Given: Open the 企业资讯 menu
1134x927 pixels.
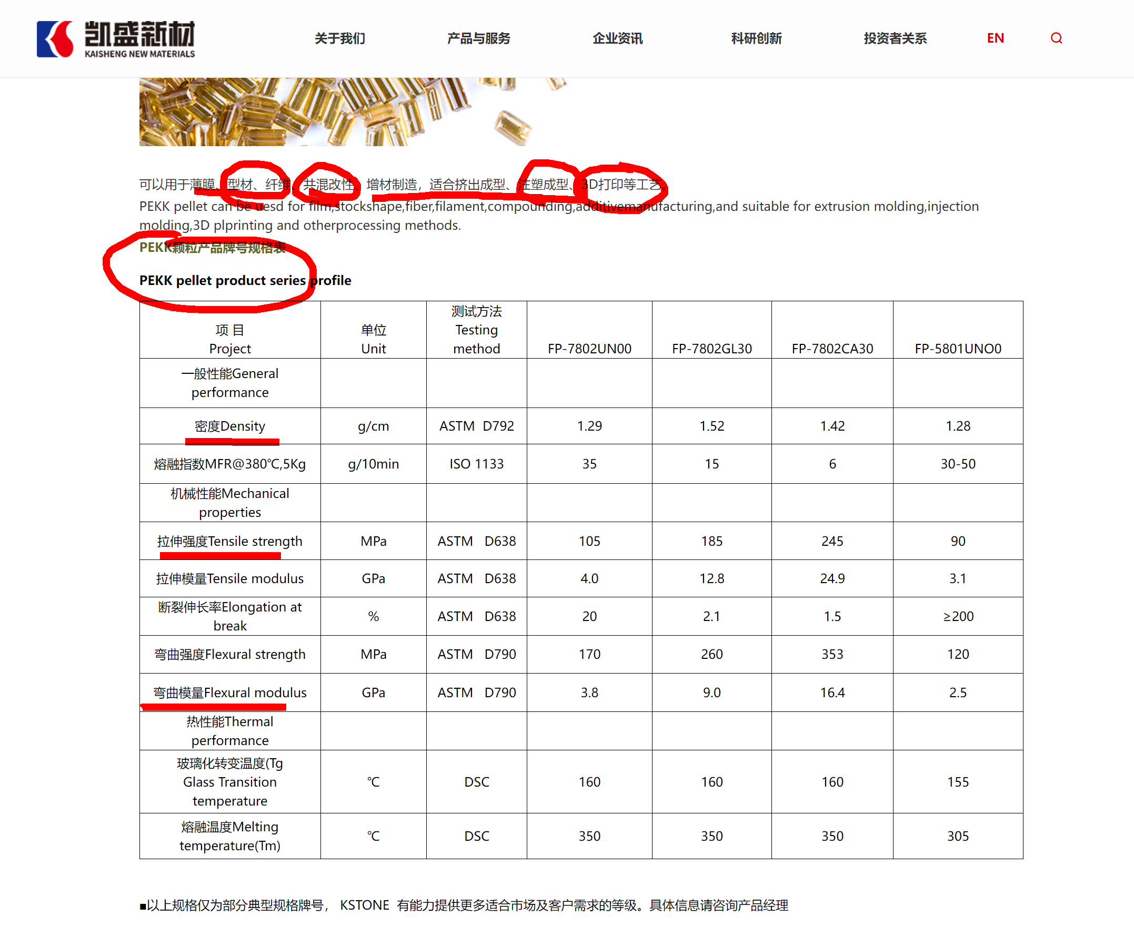Looking at the screenshot, I should [618, 38].
